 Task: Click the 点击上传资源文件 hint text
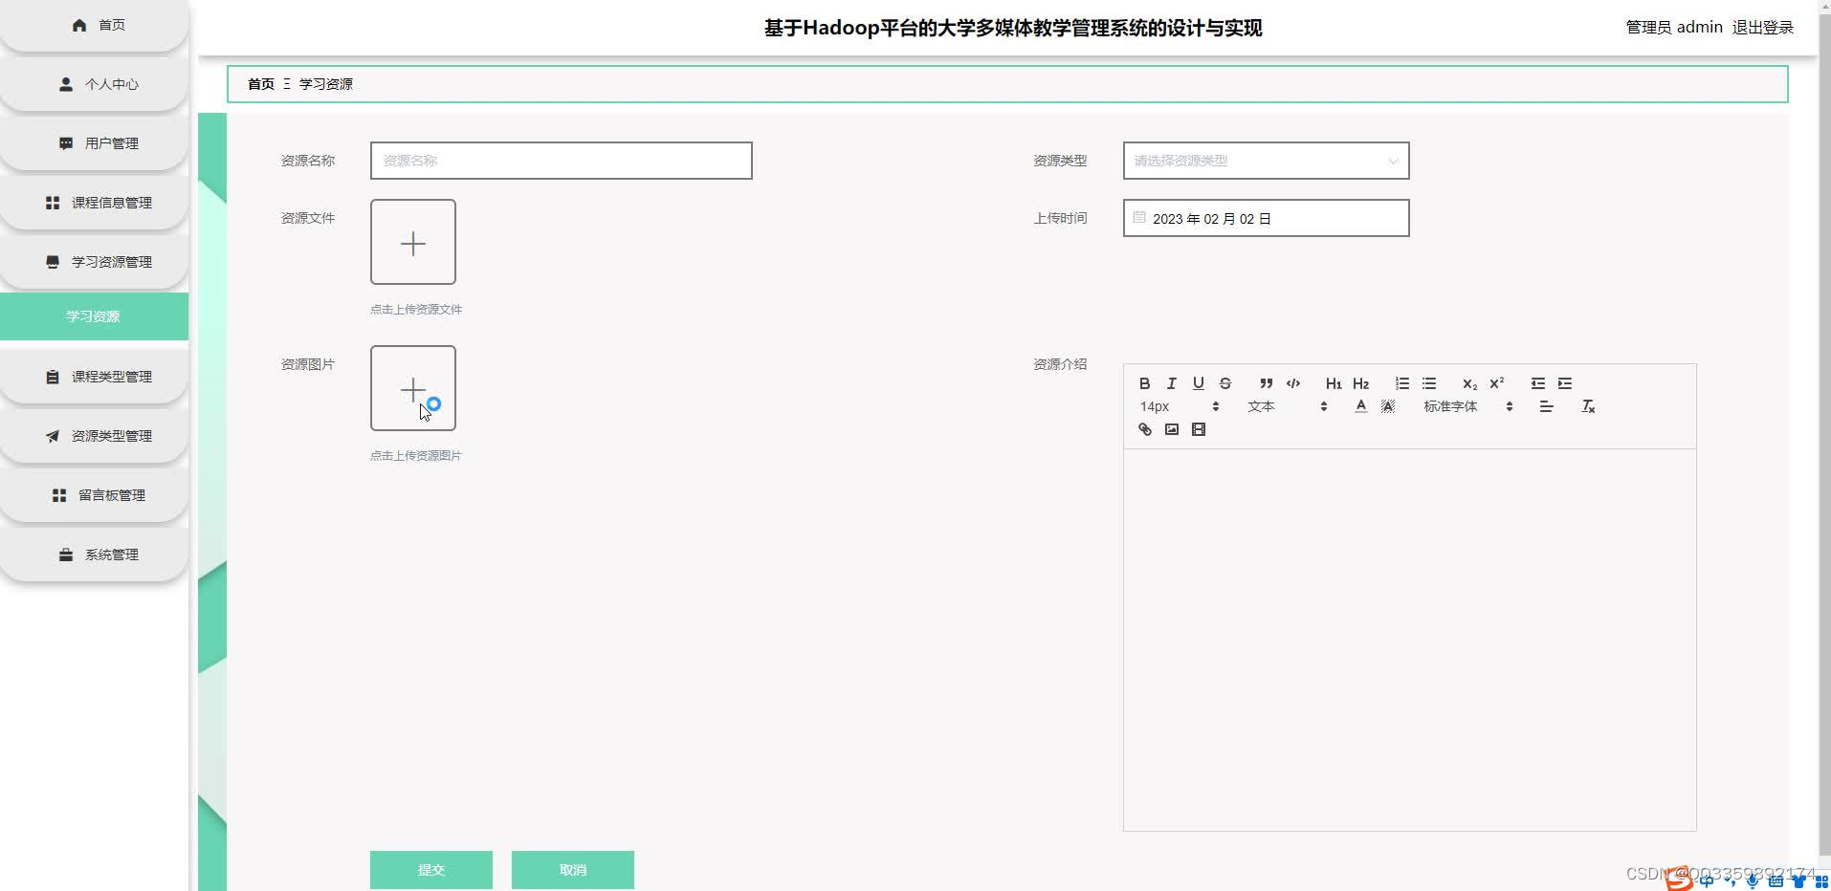[416, 310]
